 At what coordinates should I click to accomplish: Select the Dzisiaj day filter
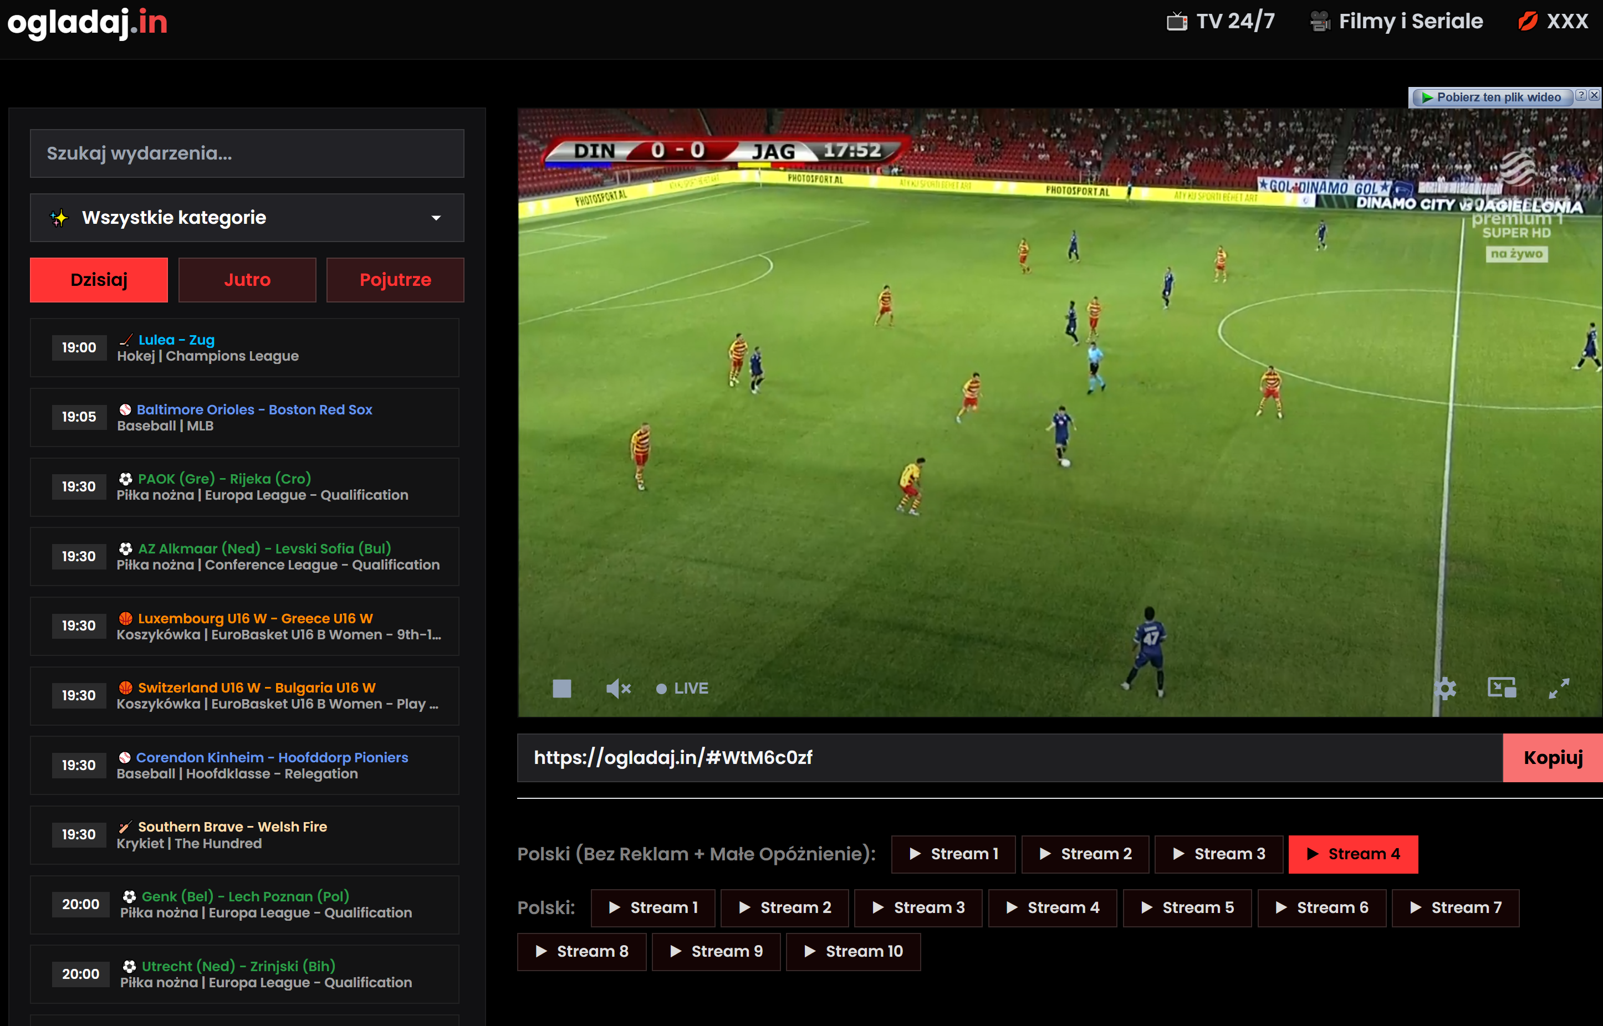tap(99, 280)
